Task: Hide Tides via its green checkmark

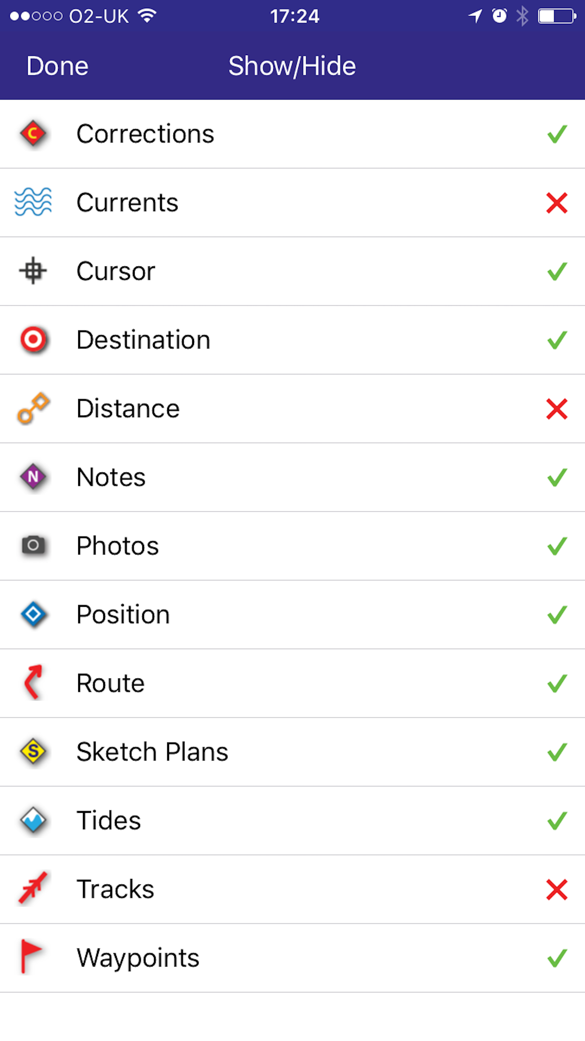Action: (557, 821)
